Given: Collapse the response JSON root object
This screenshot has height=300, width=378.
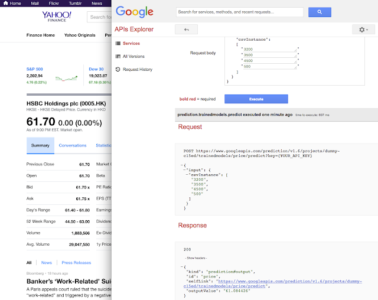Looking at the screenshot, I should 182,267.
